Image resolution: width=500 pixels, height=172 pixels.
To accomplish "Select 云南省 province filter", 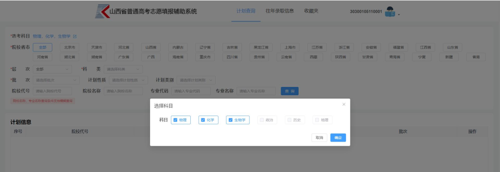I will [x=287, y=57].
